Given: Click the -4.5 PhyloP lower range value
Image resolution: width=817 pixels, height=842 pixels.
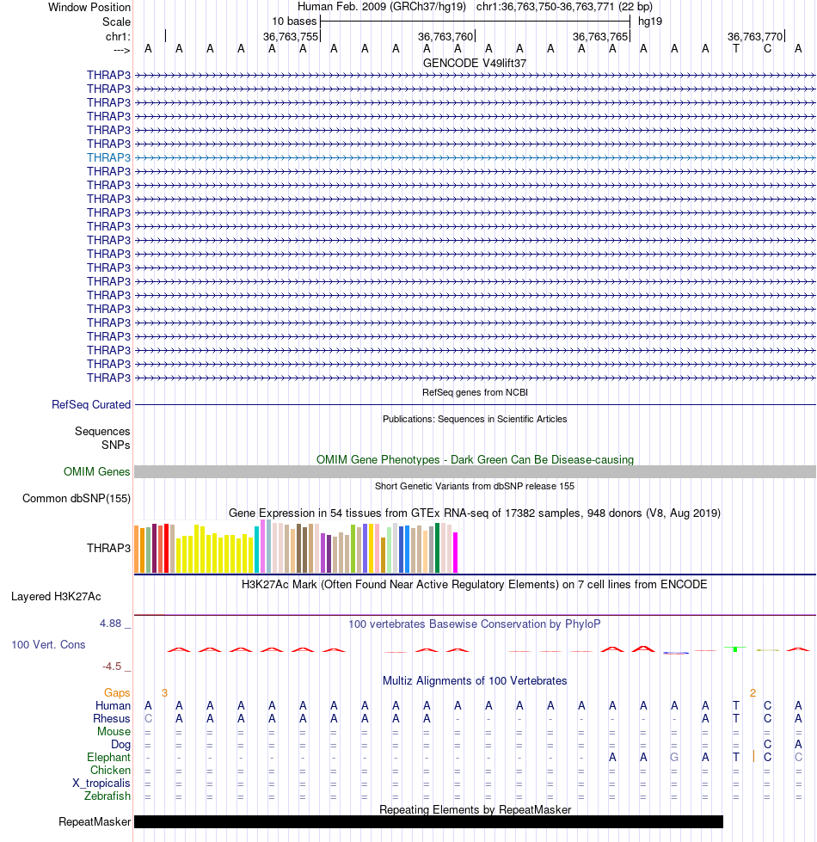Looking at the screenshot, I should (x=112, y=667).
